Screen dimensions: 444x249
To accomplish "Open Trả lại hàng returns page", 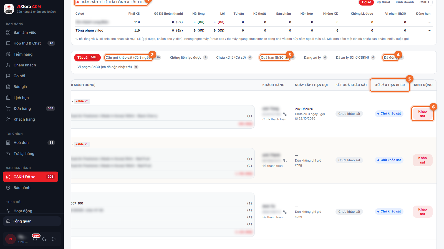I will click(31, 154).
